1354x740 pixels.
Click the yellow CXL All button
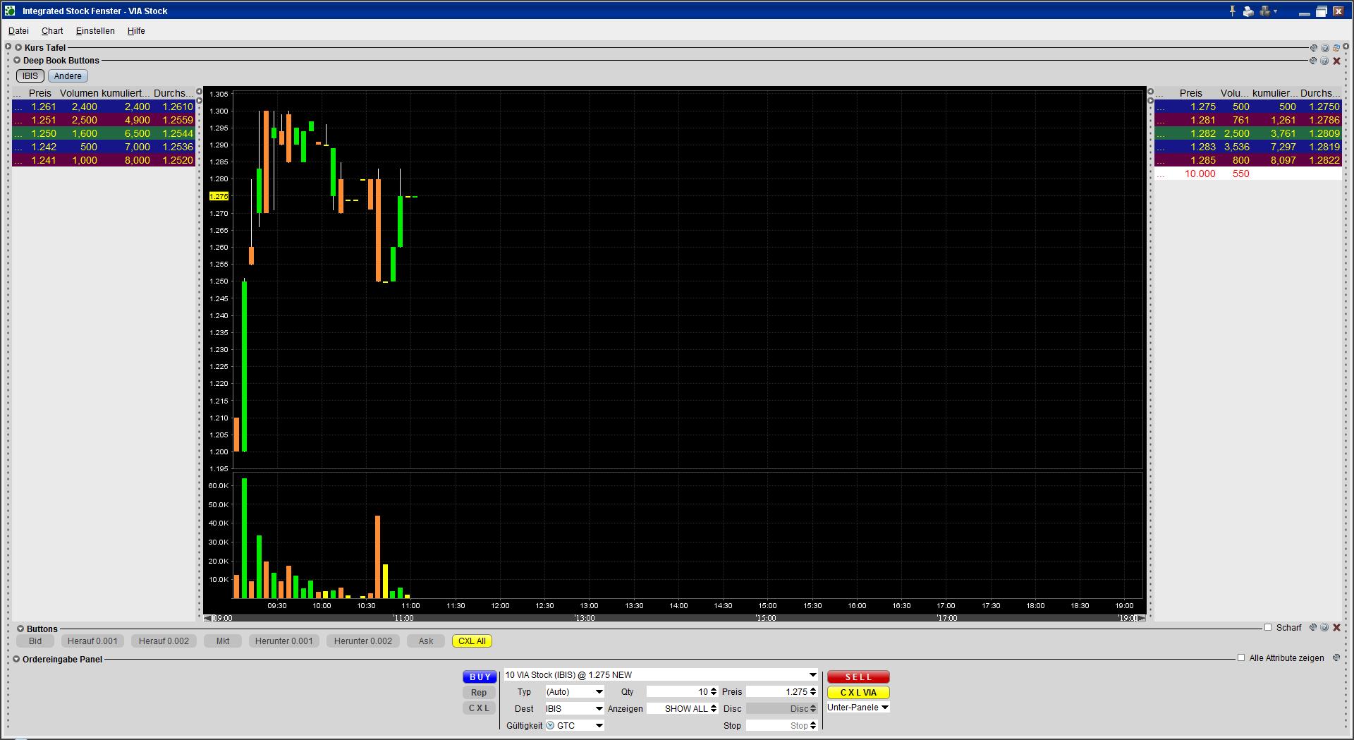(x=472, y=641)
